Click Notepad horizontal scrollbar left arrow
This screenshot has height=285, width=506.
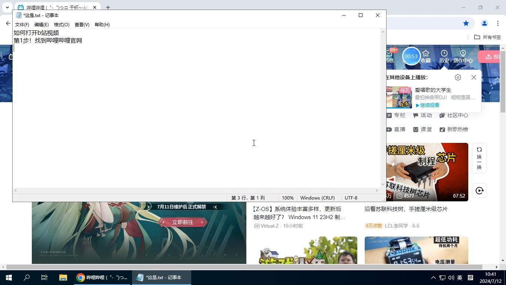16,190
